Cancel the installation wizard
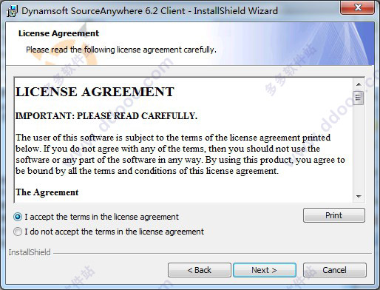Viewport: 380px width, 290px height. tap(334, 270)
